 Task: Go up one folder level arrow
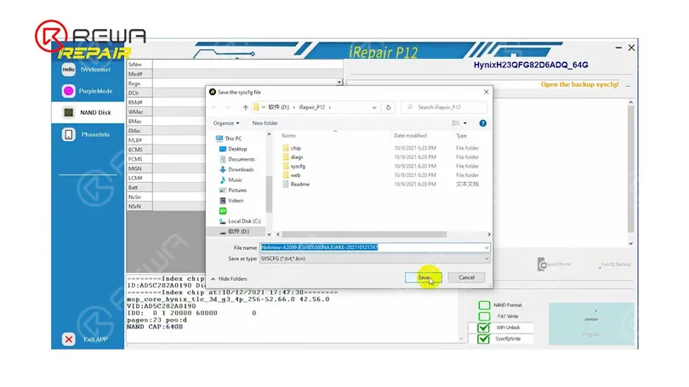(246, 107)
